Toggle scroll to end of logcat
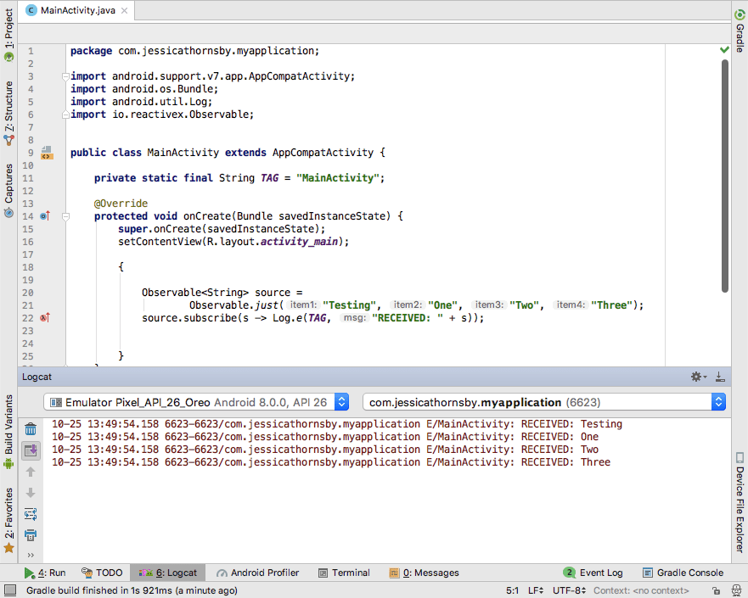Viewport: 748px width, 598px height. pyautogui.click(x=31, y=450)
